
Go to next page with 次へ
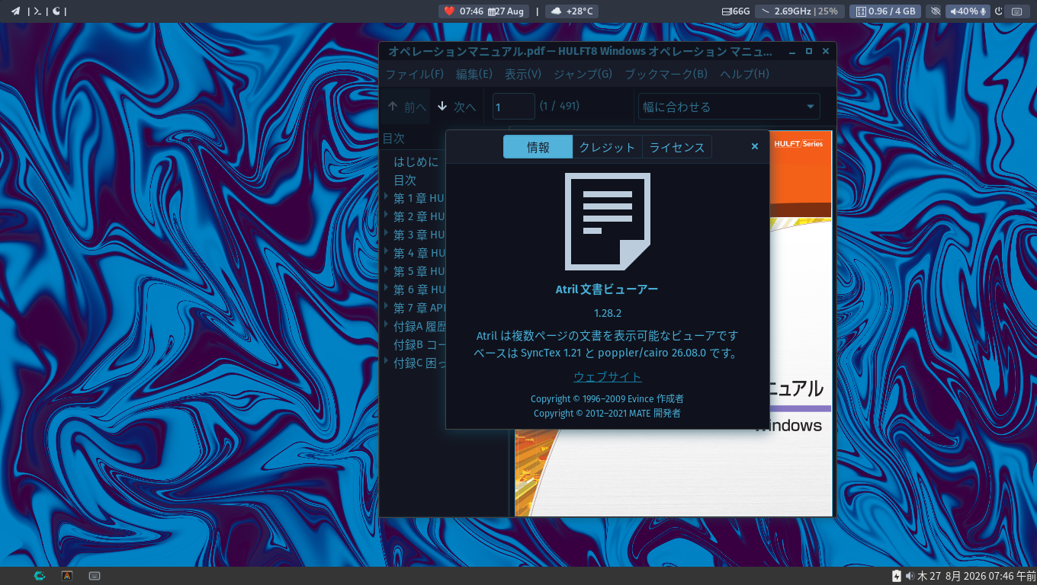point(456,107)
